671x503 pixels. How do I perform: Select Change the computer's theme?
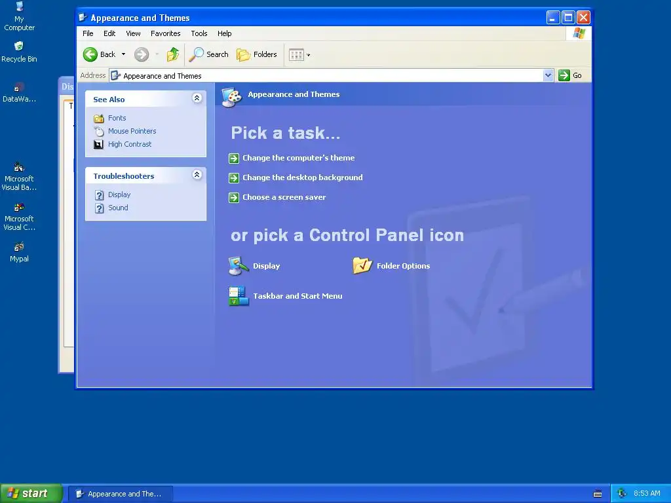pyautogui.click(x=298, y=158)
